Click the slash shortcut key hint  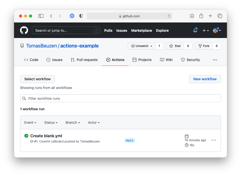(96, 30)
